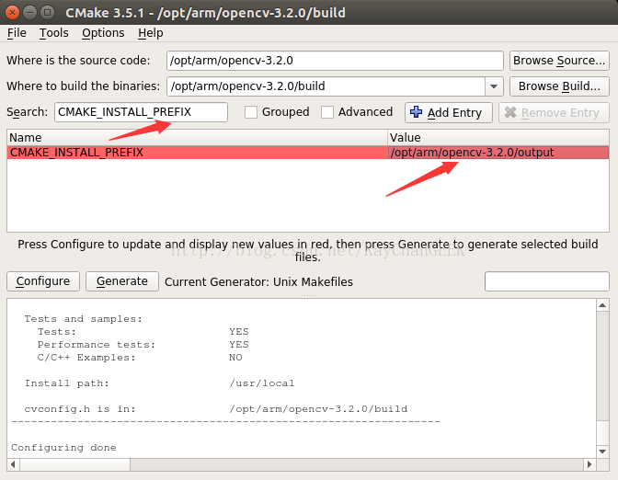
Task: Close the CMake window
Action: [12, 13]
